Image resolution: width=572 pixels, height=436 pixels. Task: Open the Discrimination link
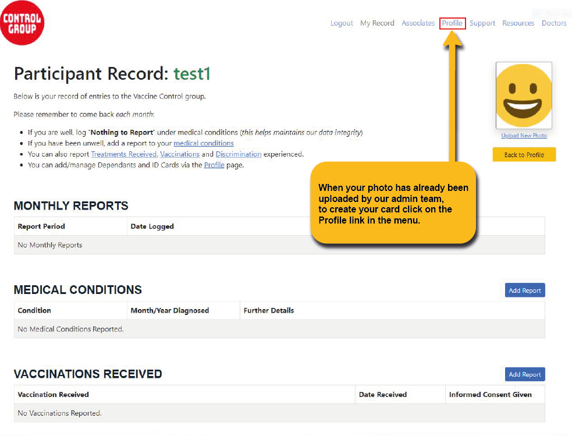click(238, 154)
